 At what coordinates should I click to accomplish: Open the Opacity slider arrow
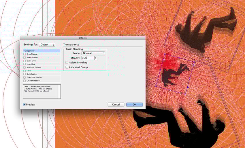(x=96, y=58)
